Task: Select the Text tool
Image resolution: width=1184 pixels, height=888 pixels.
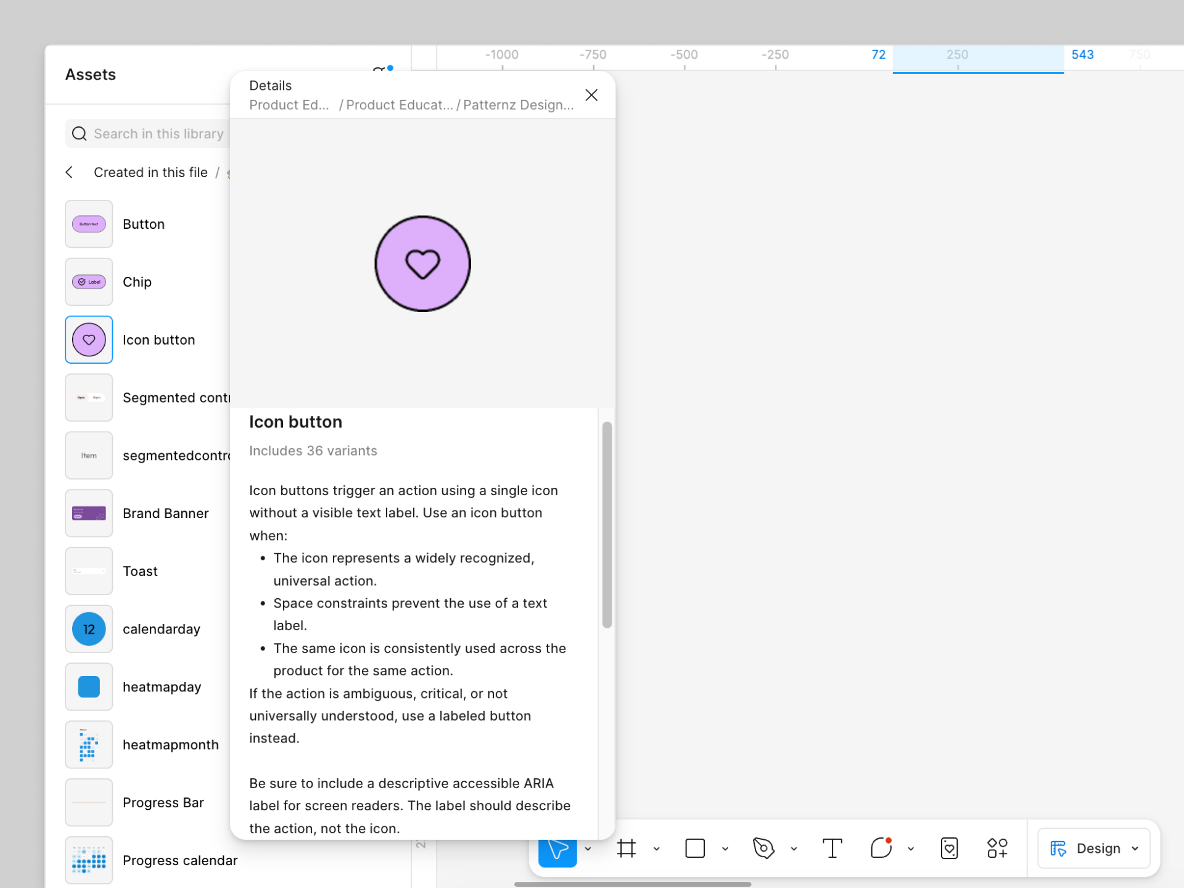Action: [832, 849]
